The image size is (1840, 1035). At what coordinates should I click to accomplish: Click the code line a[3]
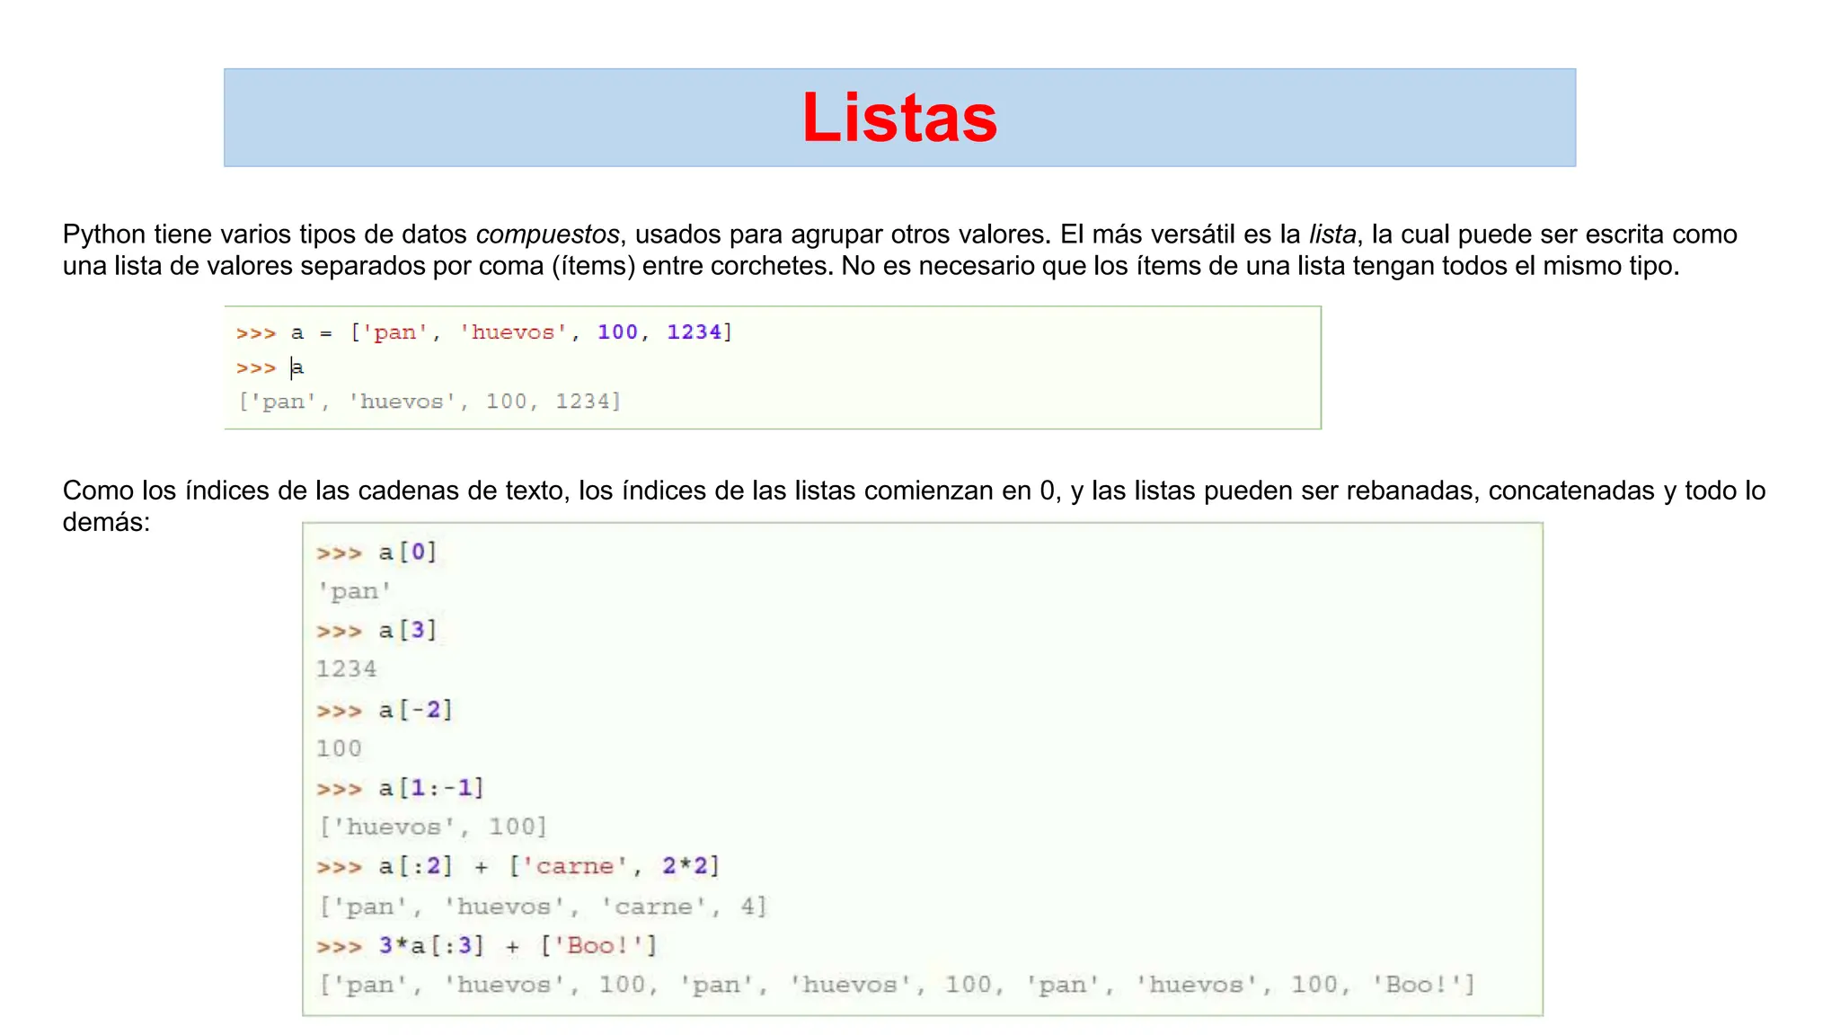(377, 631)
